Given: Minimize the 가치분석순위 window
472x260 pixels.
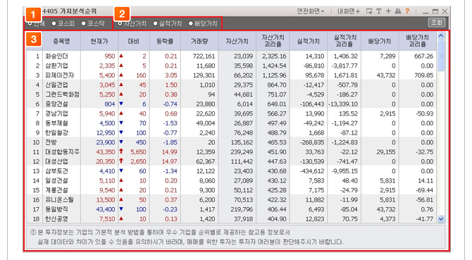Looking at the screenshot, I should 426,12.
